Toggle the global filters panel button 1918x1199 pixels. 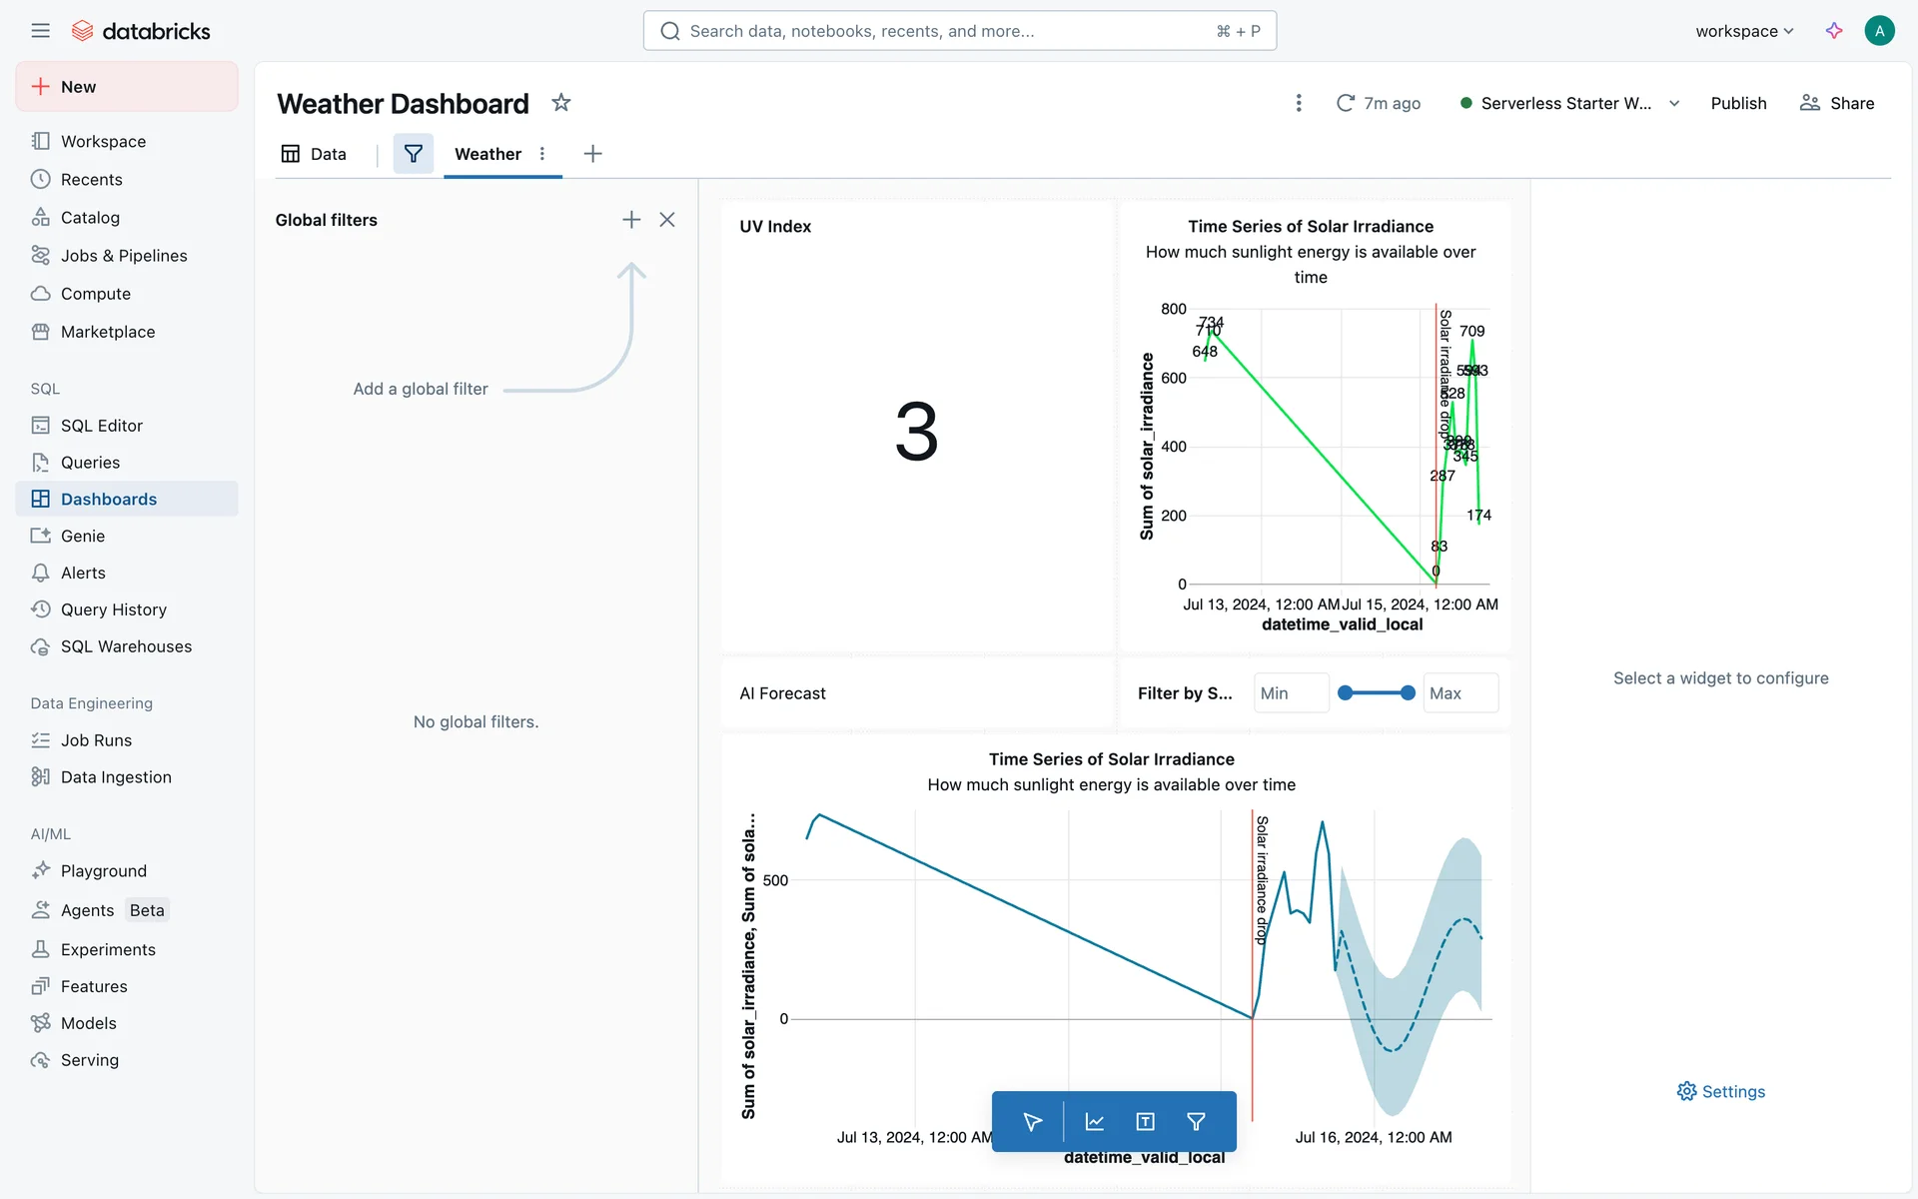(x=413, y=154)
